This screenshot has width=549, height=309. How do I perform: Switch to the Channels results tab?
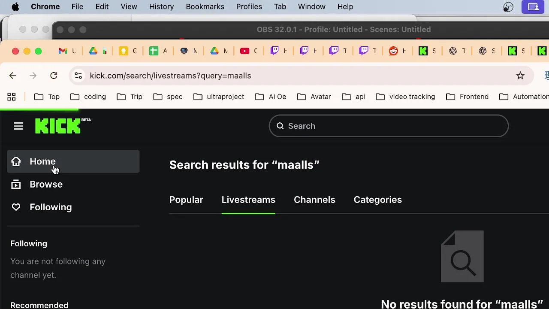coord(314,200)
